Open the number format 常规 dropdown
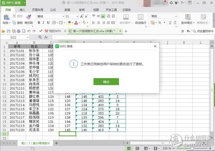 (x=176, y=16)
